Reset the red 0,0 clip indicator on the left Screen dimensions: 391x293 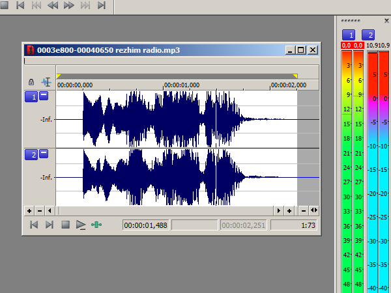coord(347,46)
